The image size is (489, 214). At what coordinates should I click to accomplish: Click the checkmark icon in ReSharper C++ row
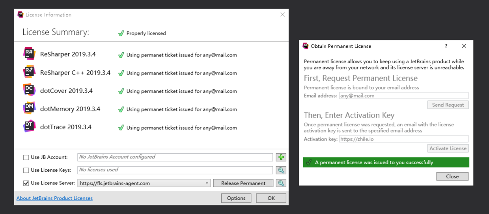pos(121,73)
